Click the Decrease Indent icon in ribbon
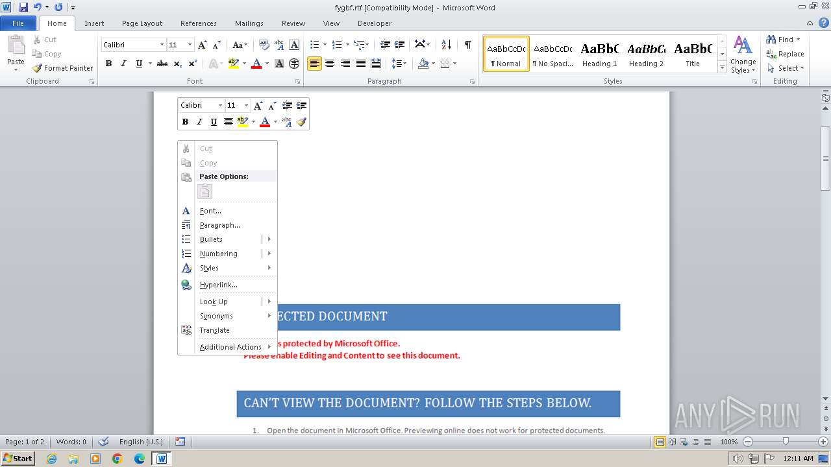The image size is (831, 467). click(385, 45)
